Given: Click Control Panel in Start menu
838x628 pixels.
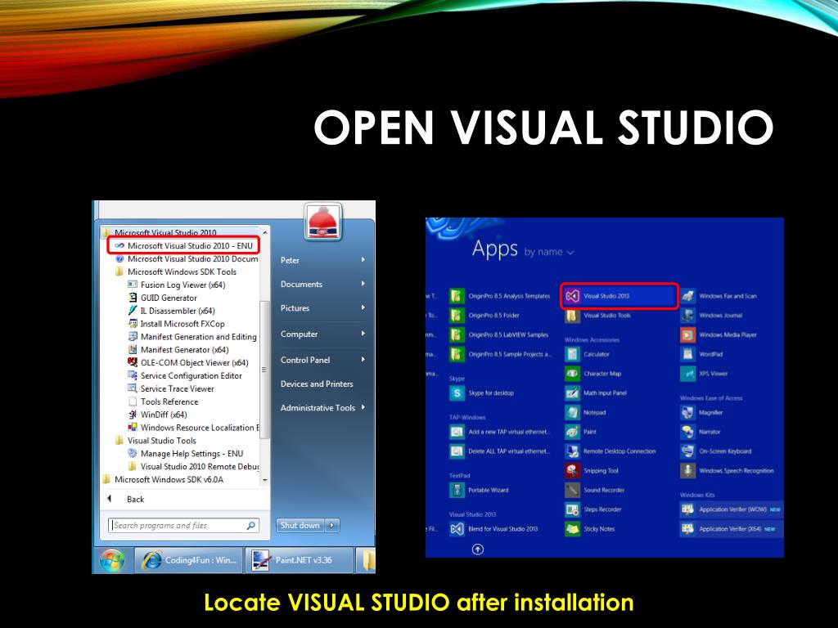Looking at the screenshot, I should click(305, 360).
